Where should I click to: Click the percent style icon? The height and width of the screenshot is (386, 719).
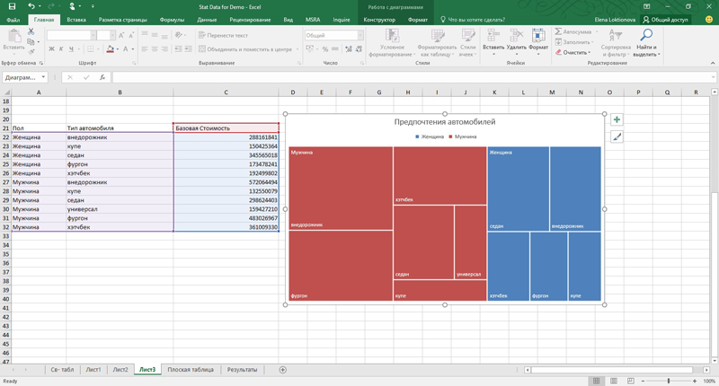click(325, 49)
